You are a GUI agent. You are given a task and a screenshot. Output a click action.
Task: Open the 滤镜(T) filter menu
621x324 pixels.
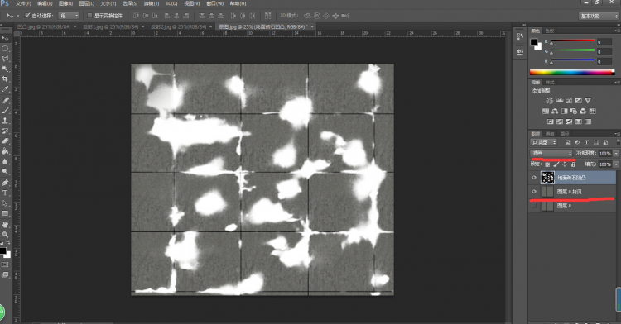(152, 3)
